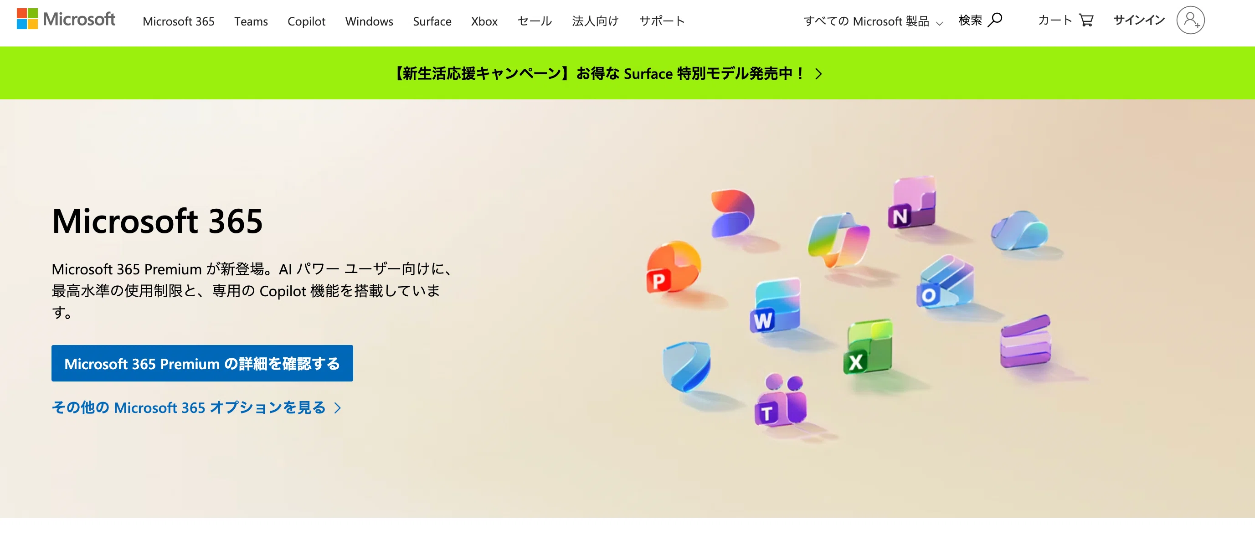1255x536 pixels.
Task: Open セール nav menu item
Action: coord(535,21)
